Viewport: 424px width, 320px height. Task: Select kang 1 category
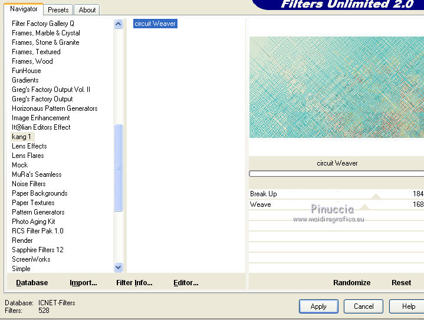tap(21, 137)
